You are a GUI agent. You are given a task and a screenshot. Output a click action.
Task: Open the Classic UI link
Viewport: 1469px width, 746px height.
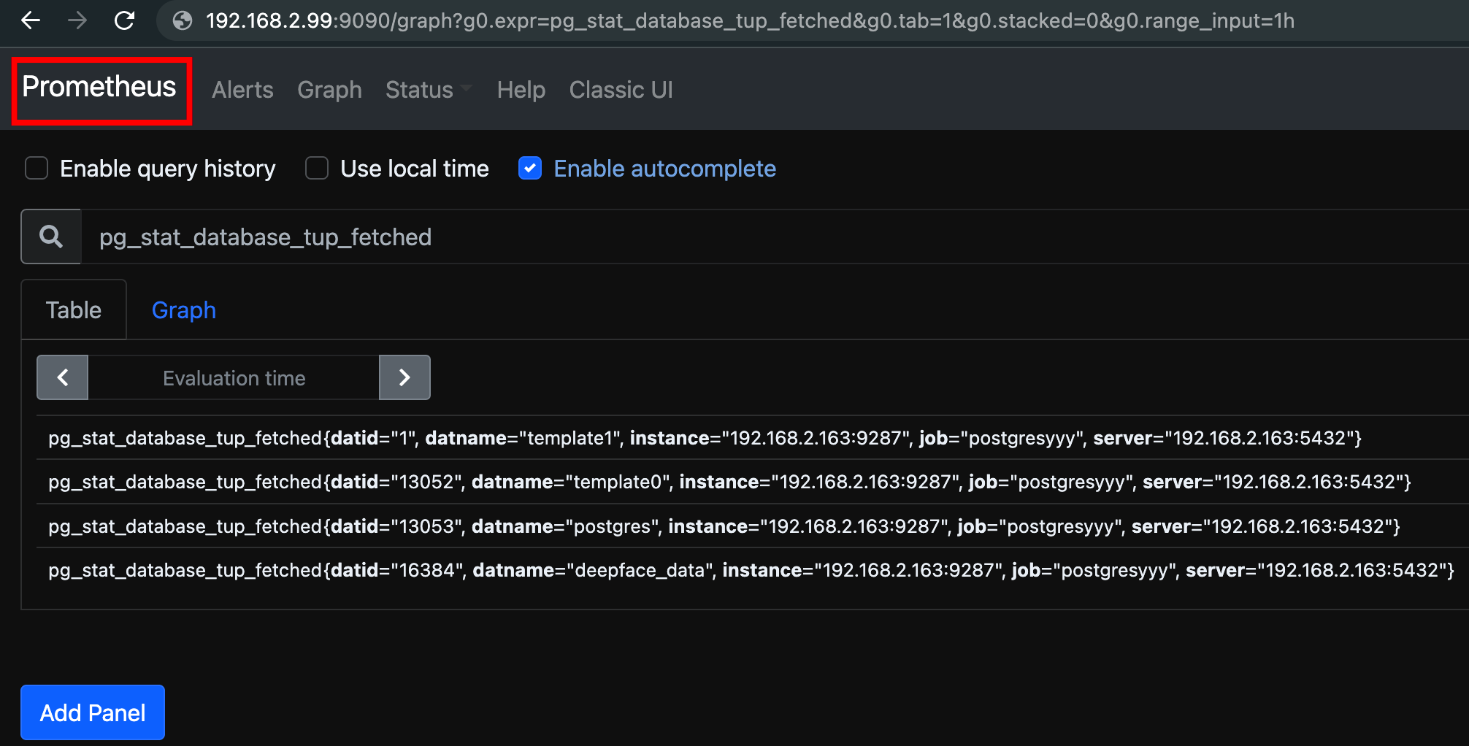[621, 90]
